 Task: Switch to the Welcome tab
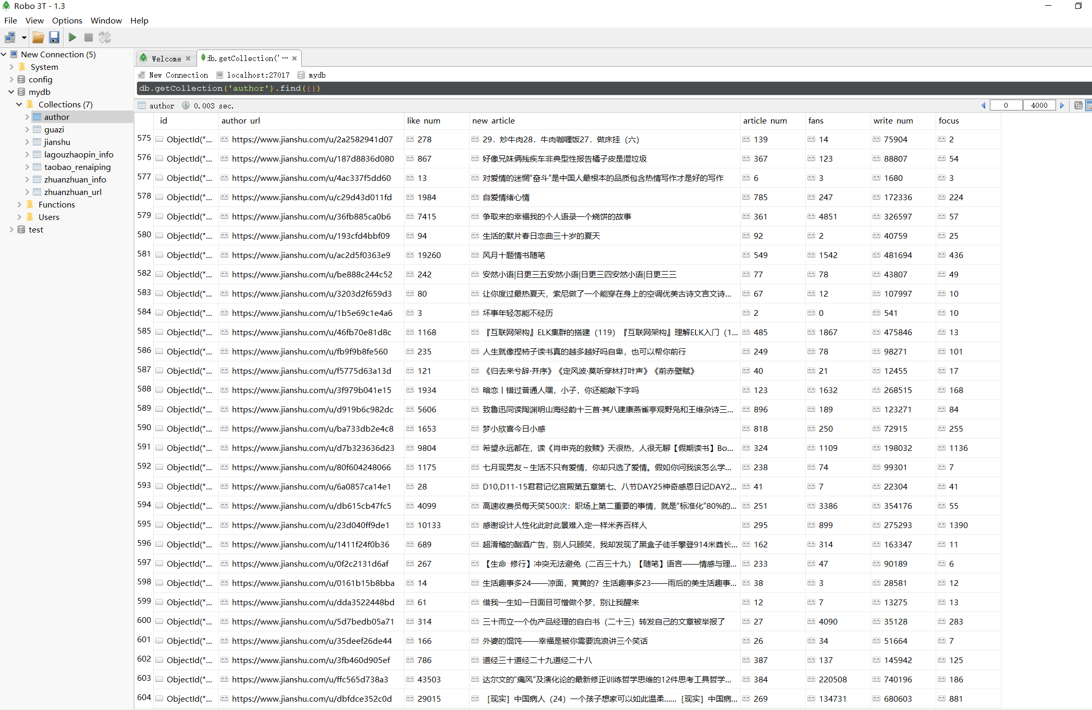pyautogui.click(x=166, y=58)
